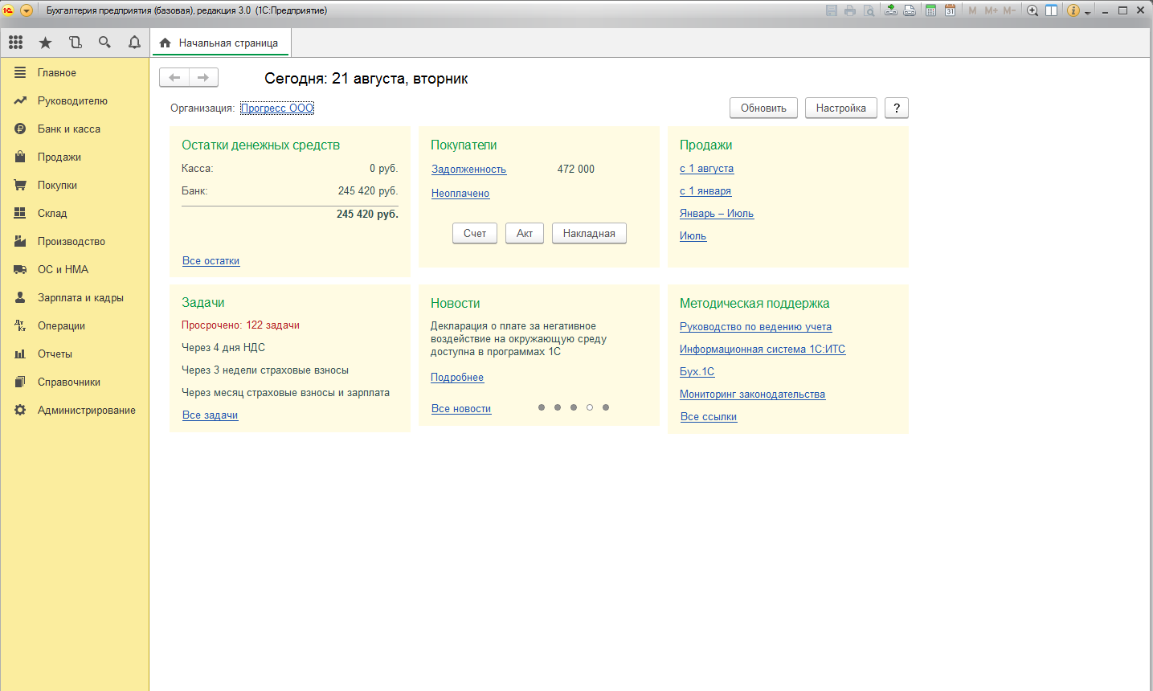Select the fourth news pagination dot
Screen dimensions: 1153x691
590,407
